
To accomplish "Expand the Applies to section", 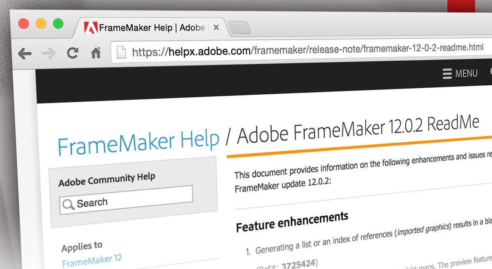I will tap(82, 245).
